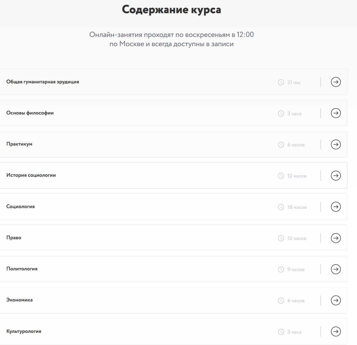Image resolution: width=357 pixels, height=345 pixels.
Task: Select the Политология module title
Action: [22, 269]
